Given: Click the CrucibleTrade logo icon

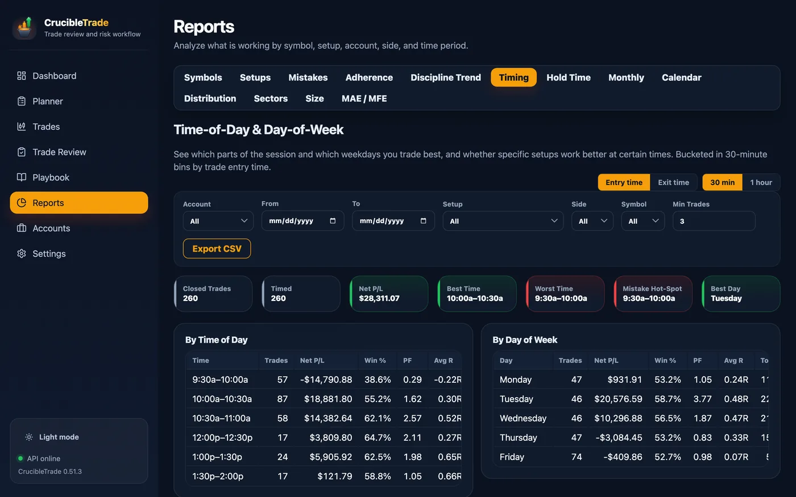Looking at the screenshot, I should click(24, 27).
